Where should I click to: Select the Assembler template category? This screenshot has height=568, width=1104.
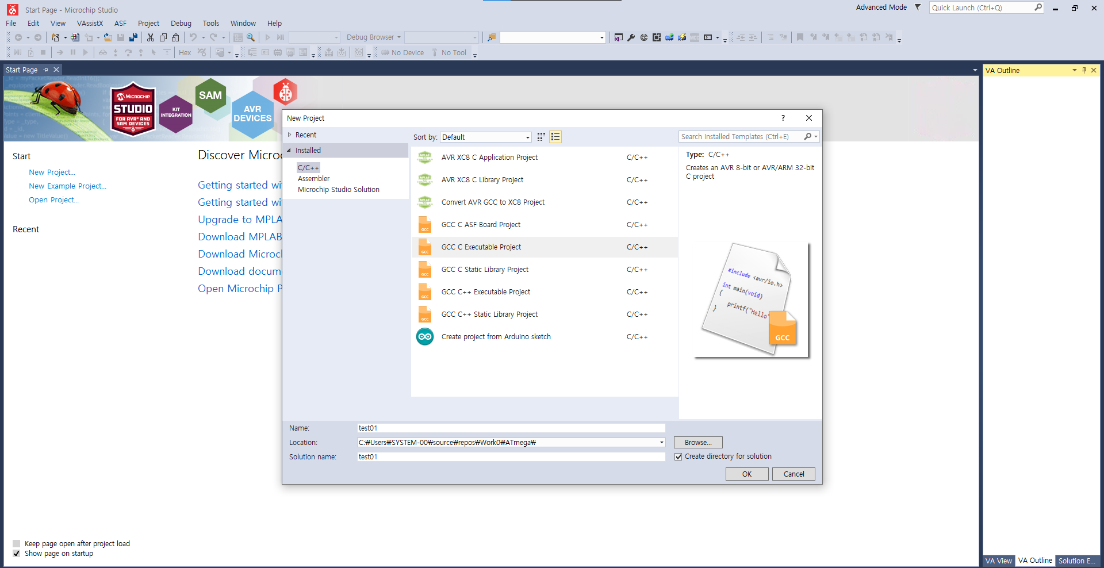(x=313, y=179)
